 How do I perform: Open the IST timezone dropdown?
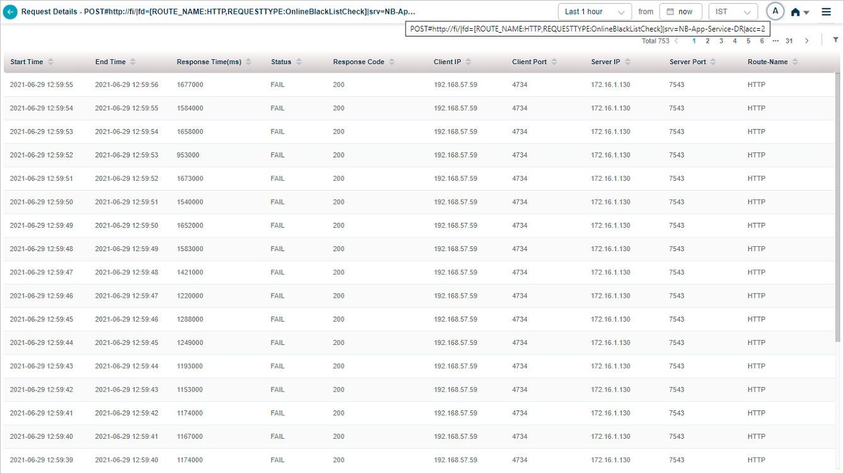(x=733, y=12)
